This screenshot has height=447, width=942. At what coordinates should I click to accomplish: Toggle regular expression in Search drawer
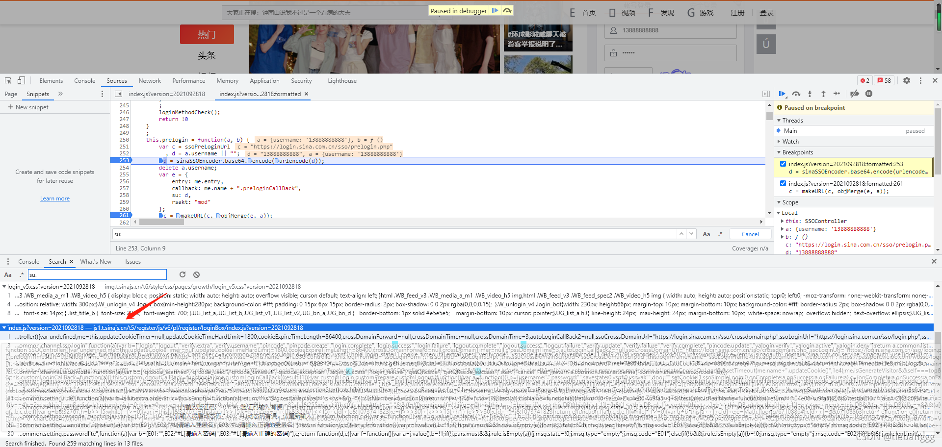pos(22,274)
